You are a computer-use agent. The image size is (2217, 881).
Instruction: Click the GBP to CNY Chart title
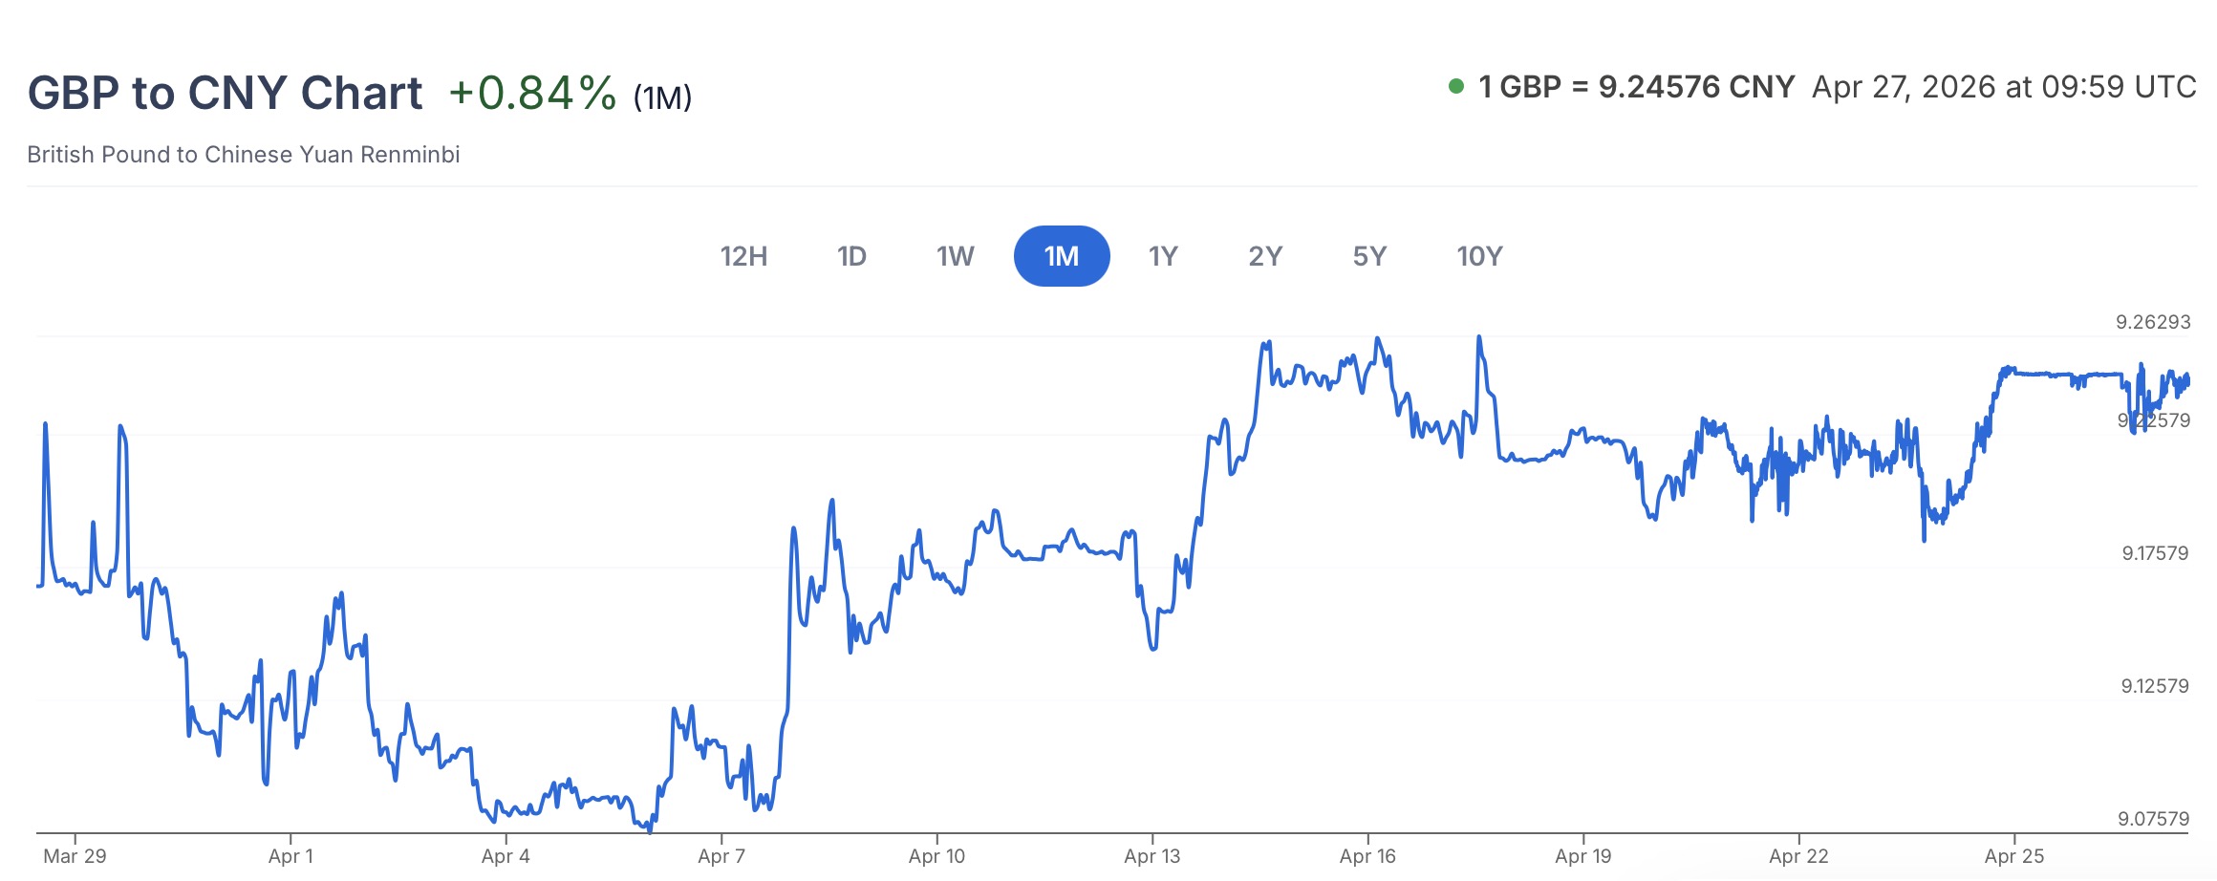click(x=225, y=93)
